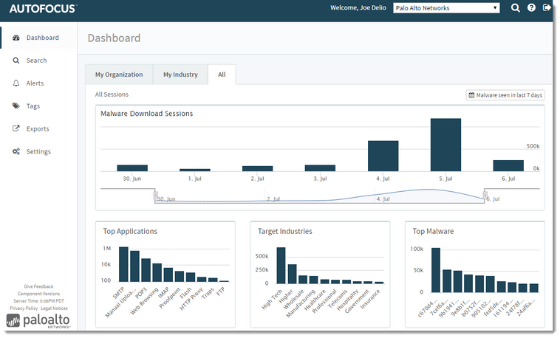Open the Component Versions link

(x=38, y=294)
